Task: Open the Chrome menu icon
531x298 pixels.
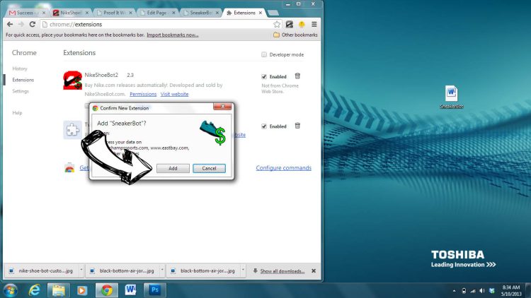Action: pos(312,24)
